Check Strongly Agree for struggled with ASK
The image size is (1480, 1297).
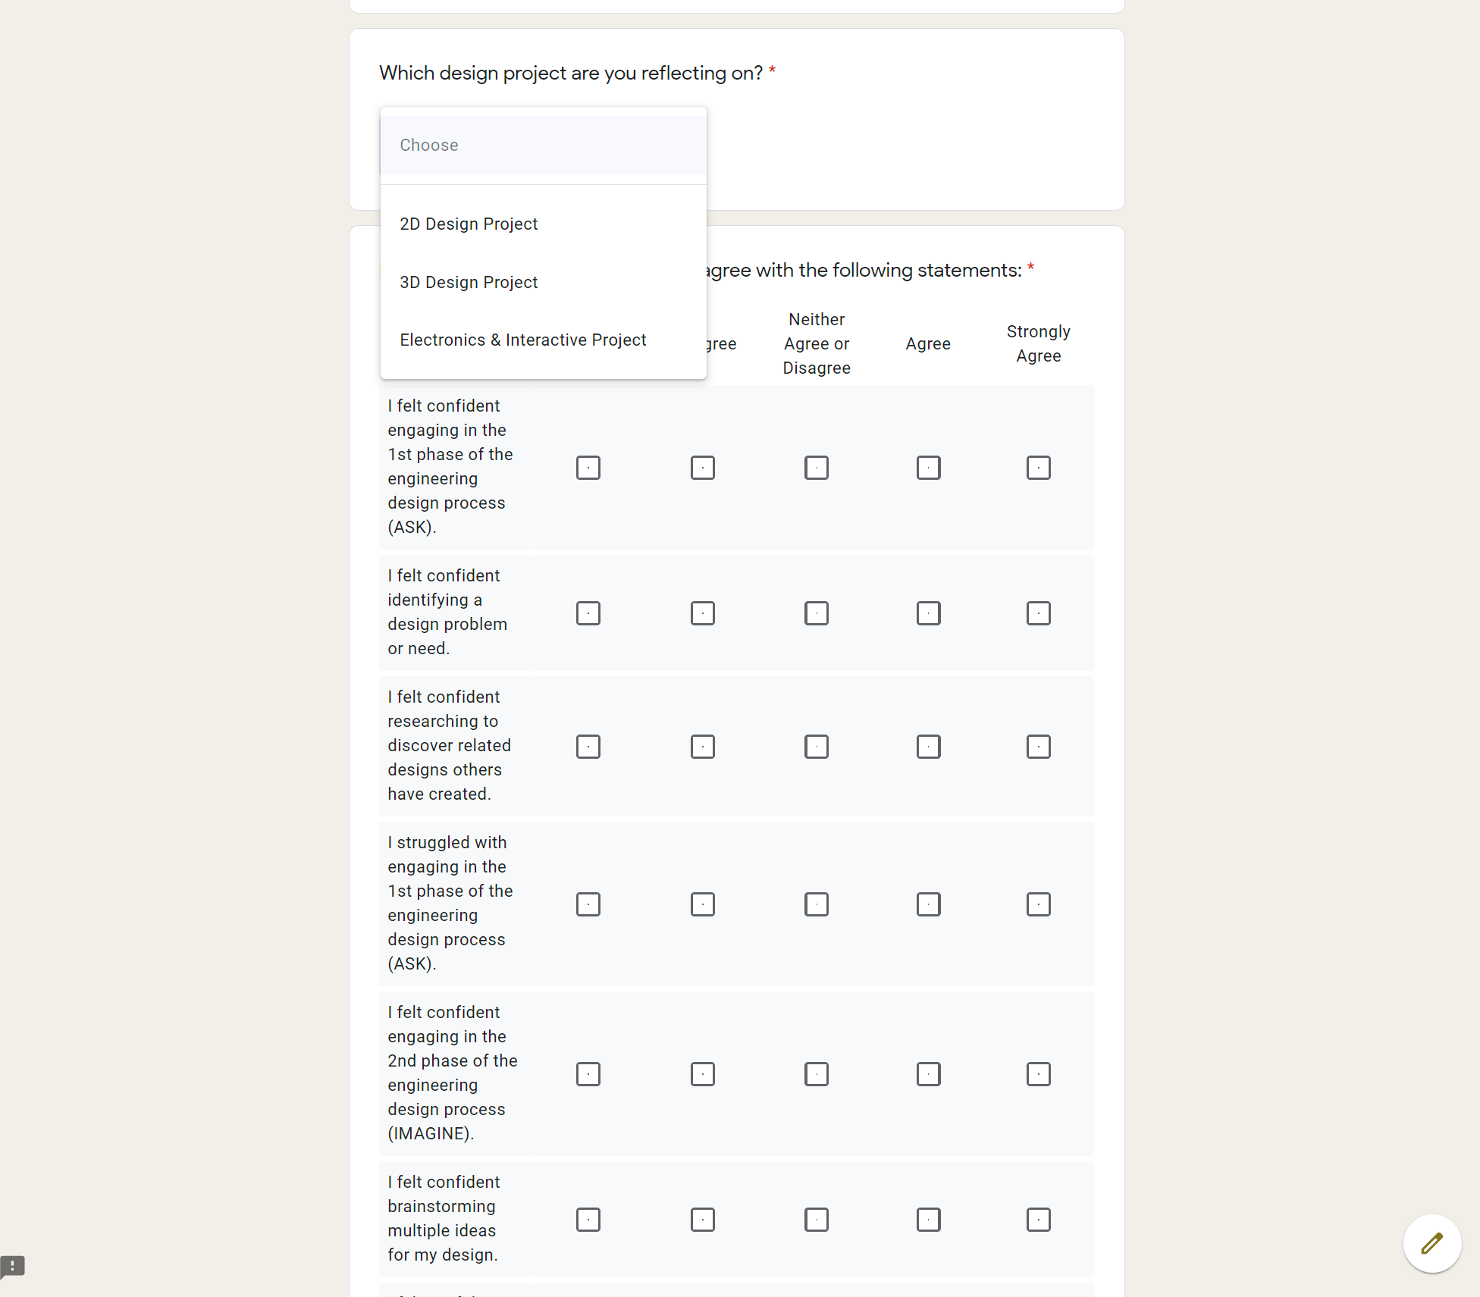tap(1038, 904)
